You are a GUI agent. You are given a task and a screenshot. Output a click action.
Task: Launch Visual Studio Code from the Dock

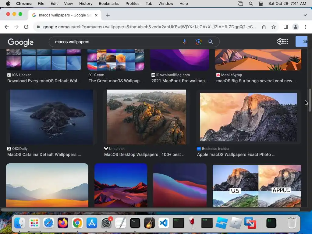[164, 223]
